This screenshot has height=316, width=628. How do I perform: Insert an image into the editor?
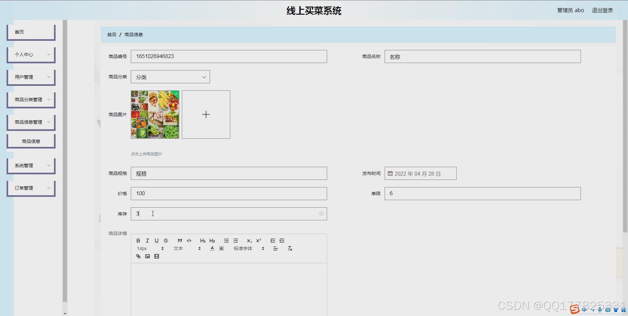coord(148,256)
